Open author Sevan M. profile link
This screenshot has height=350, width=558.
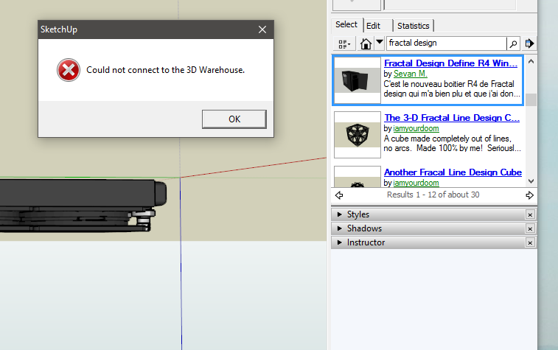tap(411, 74)
